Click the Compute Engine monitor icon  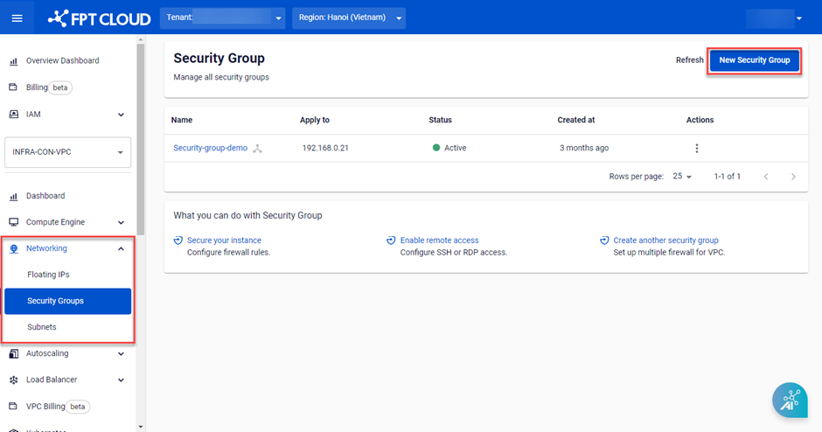click(x=13, y=222)
